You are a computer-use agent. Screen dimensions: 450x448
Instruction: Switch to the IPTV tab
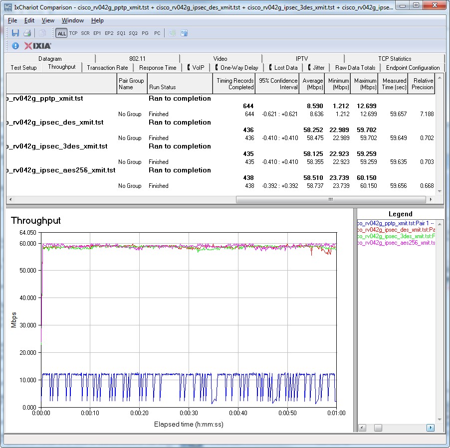302,58
